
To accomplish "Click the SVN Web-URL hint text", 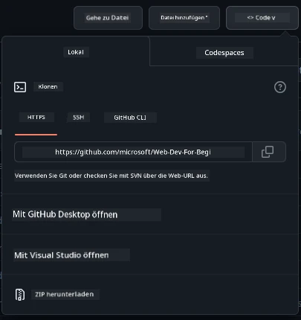I will pos(111,176).
